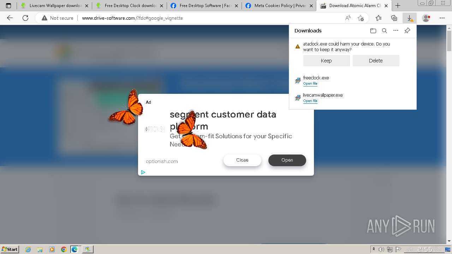Open the Favorites list icon
452x254 pixels.
click(379, 18)
